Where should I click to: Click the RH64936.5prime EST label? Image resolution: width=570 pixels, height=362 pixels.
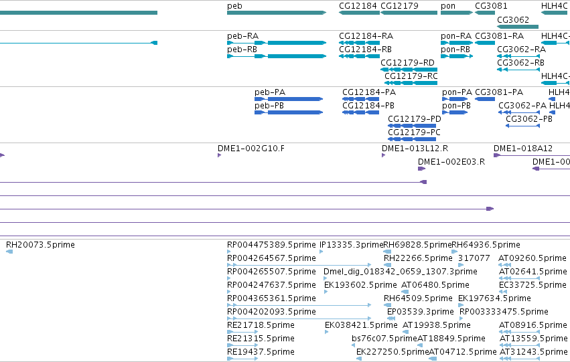click(486, 245)
